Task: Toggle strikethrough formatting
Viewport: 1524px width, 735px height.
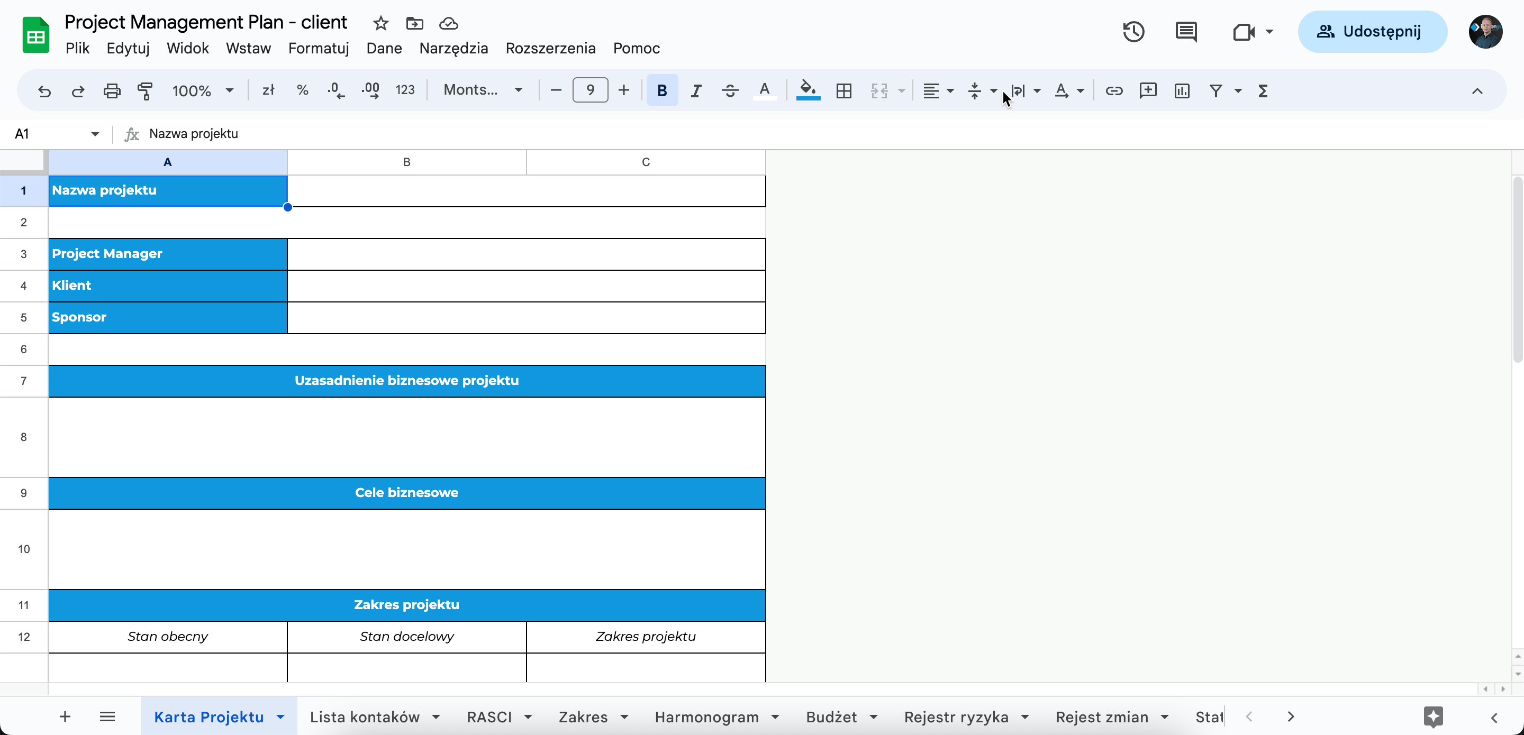Action: click(x=730, y=90)
